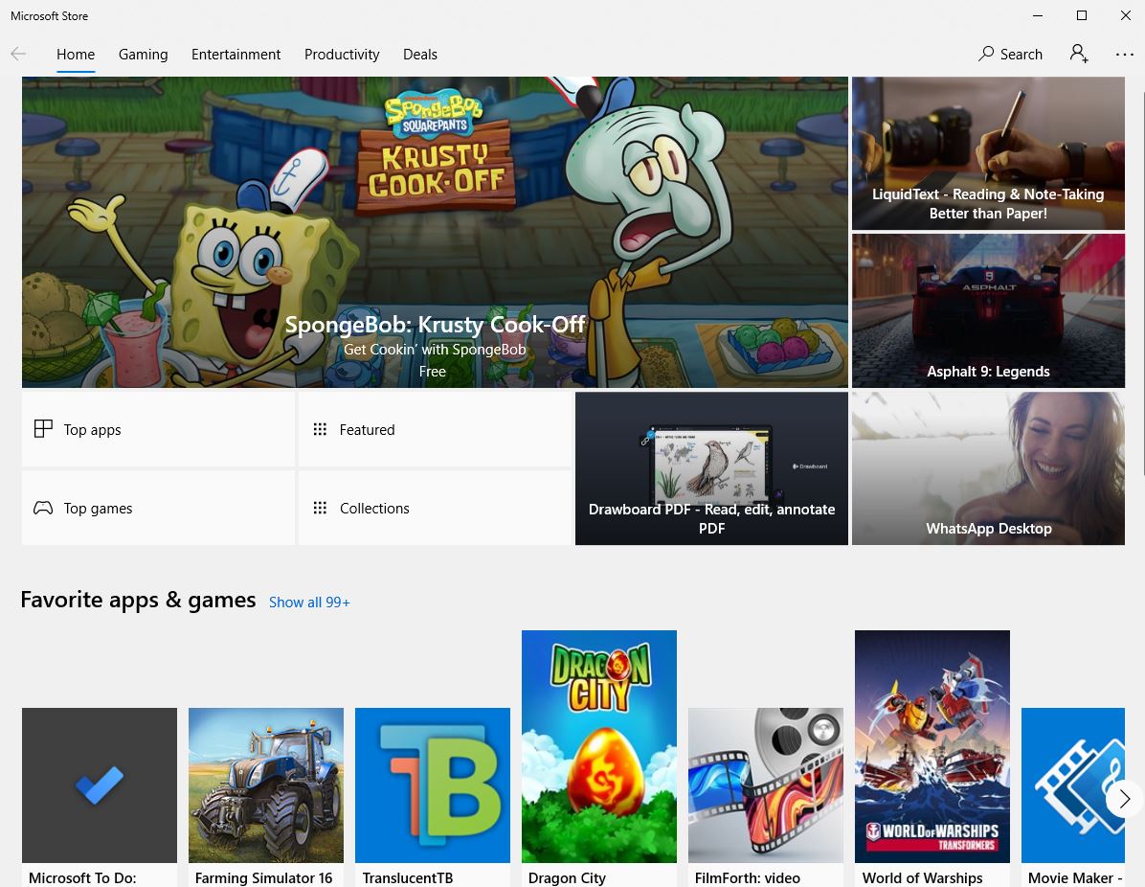
Task: Click the Collections button
Action: tap(435, 508)
